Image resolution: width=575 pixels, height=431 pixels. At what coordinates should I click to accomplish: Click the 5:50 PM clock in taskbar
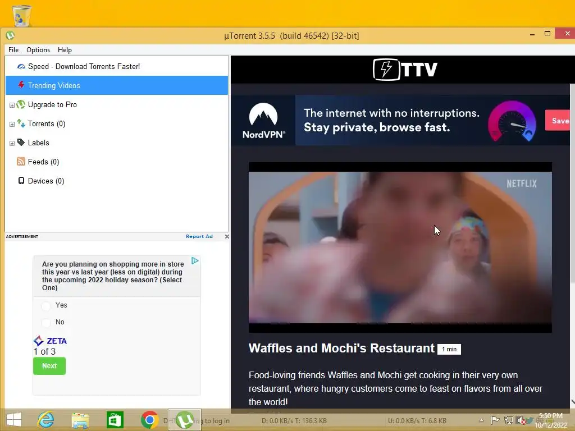tap(550, 416)
